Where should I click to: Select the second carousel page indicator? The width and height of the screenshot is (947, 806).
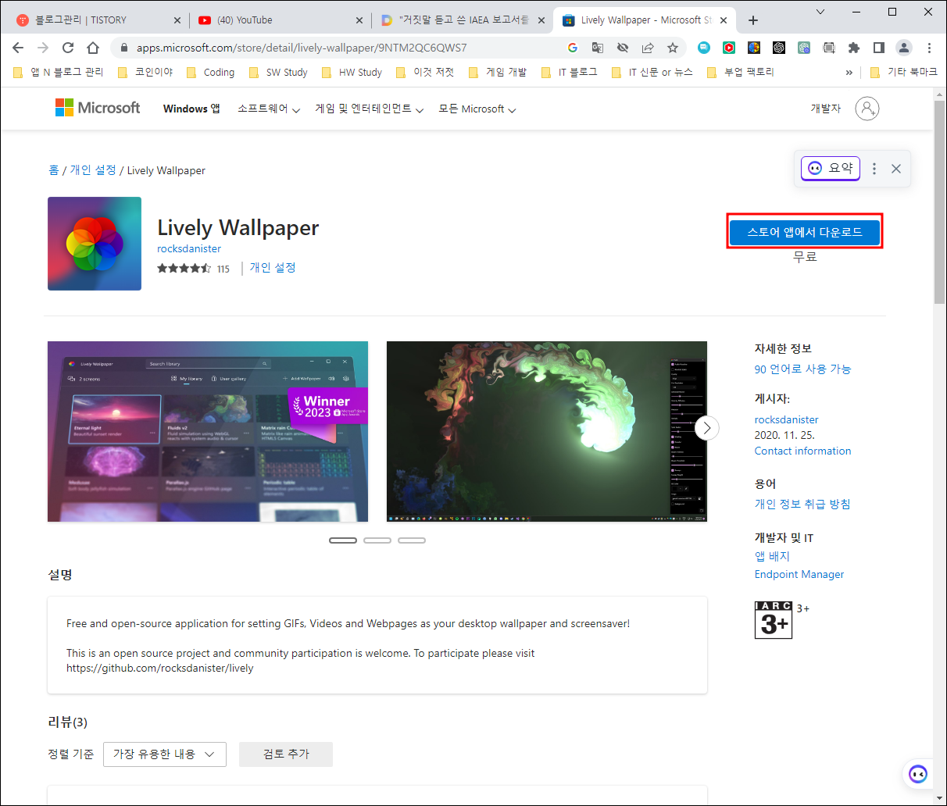point(377,540)
